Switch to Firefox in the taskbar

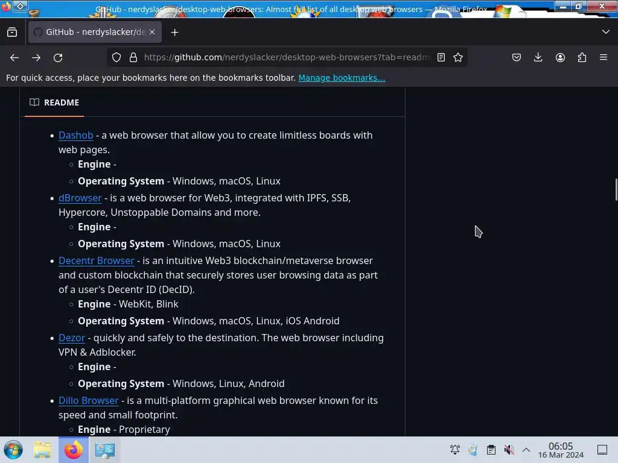point(73,450)
